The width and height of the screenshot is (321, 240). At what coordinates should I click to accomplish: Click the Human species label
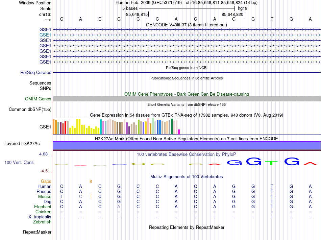coord(44,186)
